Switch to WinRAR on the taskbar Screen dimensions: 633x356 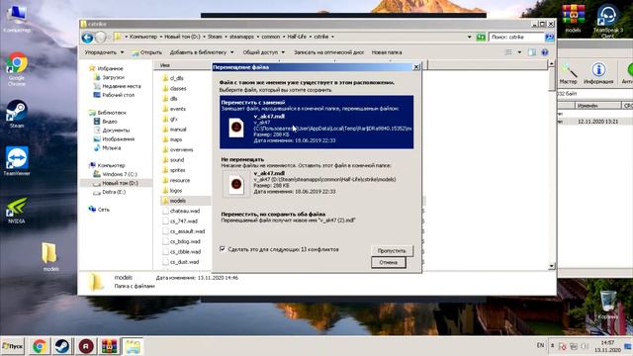[109, 346]
